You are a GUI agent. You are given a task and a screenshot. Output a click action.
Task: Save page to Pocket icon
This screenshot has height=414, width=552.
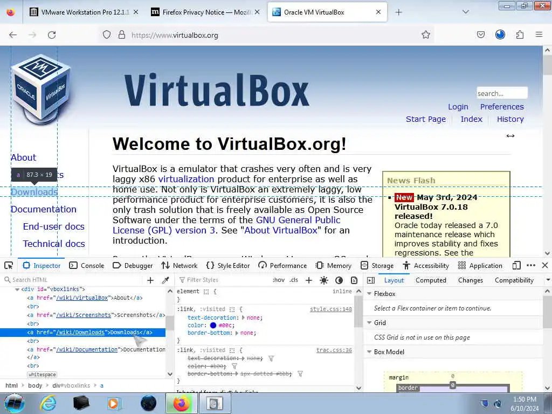[x=480, y=34]
